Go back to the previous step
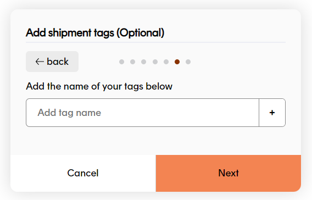The image size is (312, 200). click(x=52, y=62)
